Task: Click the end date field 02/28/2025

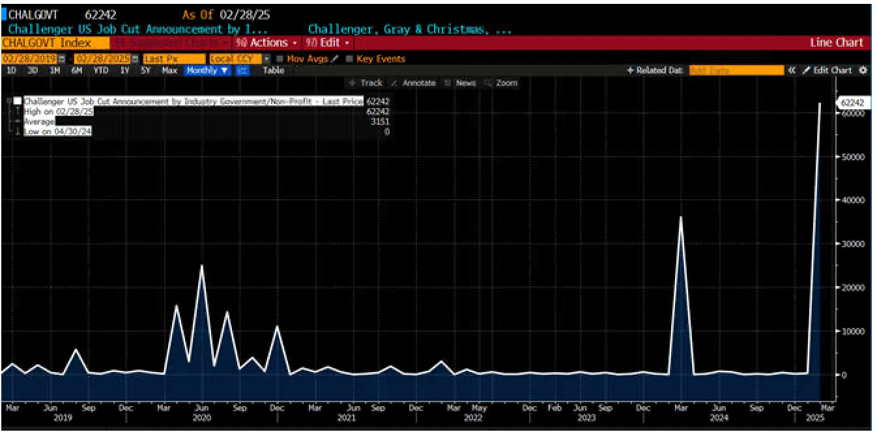Action: coord(103,59)
